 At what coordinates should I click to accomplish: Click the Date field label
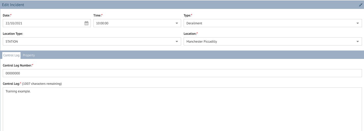tap(7, 15)
